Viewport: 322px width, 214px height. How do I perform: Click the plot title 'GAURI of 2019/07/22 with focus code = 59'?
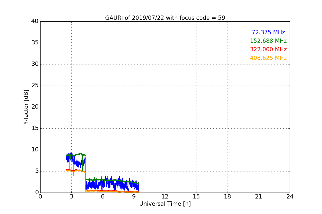pos(165,18)
